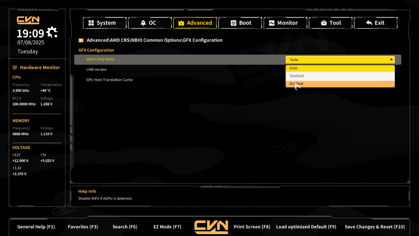Select GPU Host Translation Cache setting

point(109,80)
